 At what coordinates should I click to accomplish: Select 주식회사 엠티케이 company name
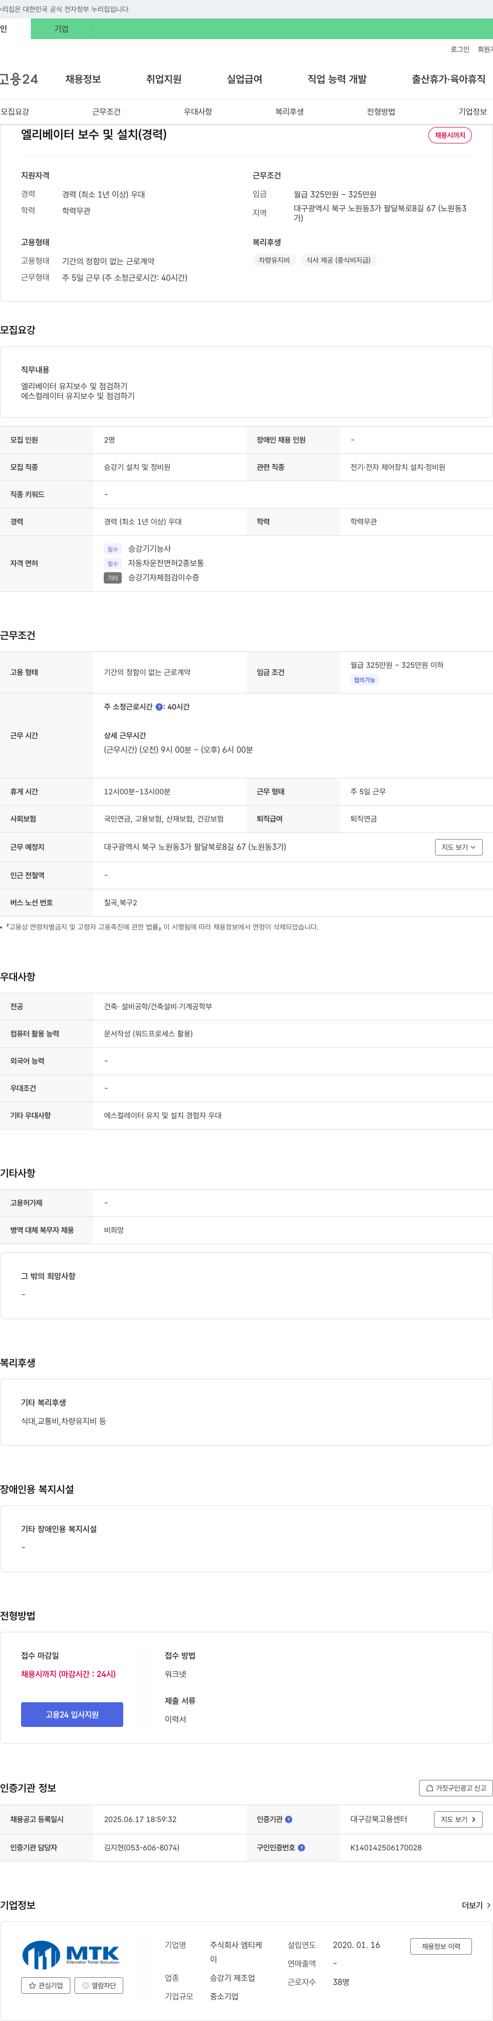coord(236,1952)
